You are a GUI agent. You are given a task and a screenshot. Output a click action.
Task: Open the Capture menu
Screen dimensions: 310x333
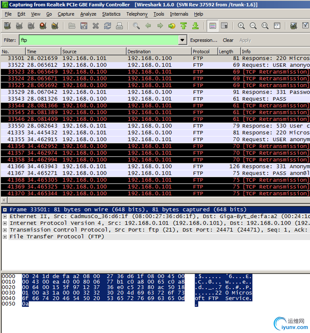(66, 14)
